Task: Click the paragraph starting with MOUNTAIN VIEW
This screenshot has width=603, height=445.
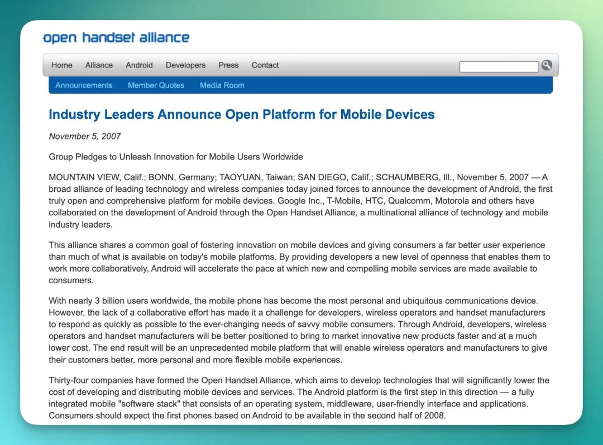Action: pos(300,201)
